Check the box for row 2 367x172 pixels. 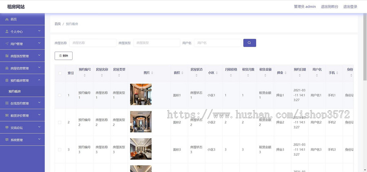tap(60, 122)
